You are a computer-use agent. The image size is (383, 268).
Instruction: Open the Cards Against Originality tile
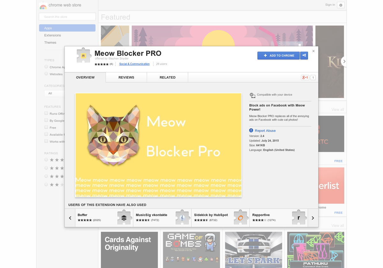pos(129,250)
